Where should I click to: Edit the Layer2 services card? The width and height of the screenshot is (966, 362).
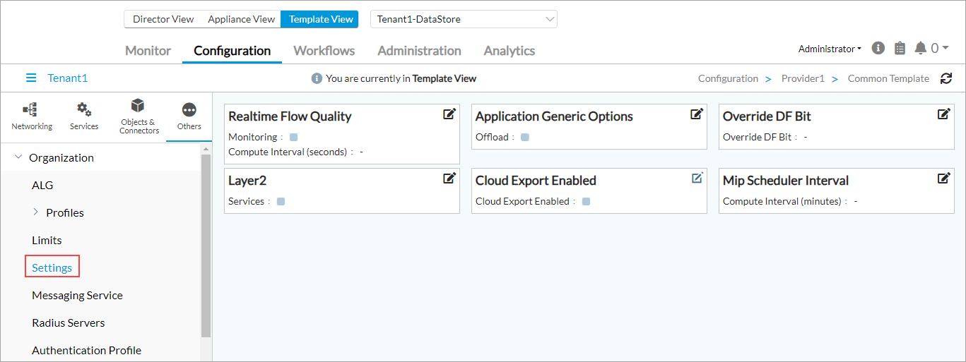[449, 179]
